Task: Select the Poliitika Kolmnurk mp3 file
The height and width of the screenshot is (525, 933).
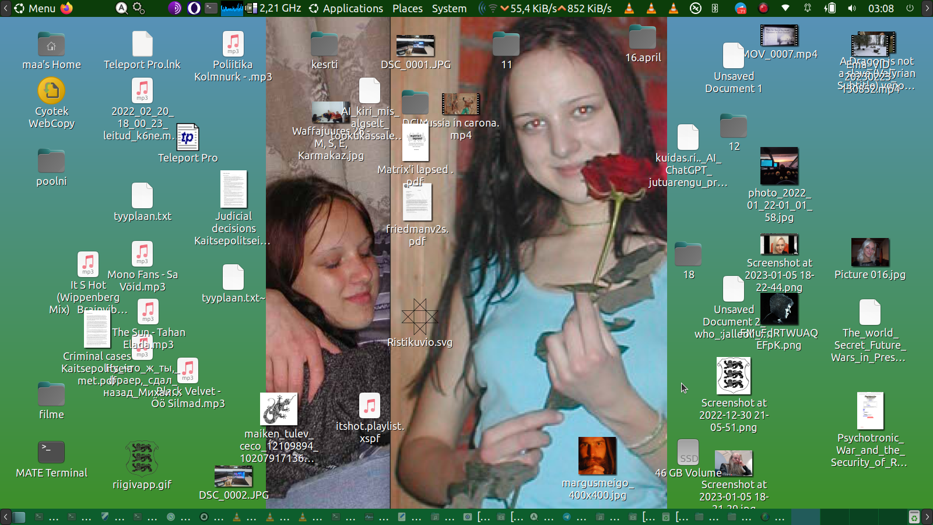Action: tap(233, 57)
